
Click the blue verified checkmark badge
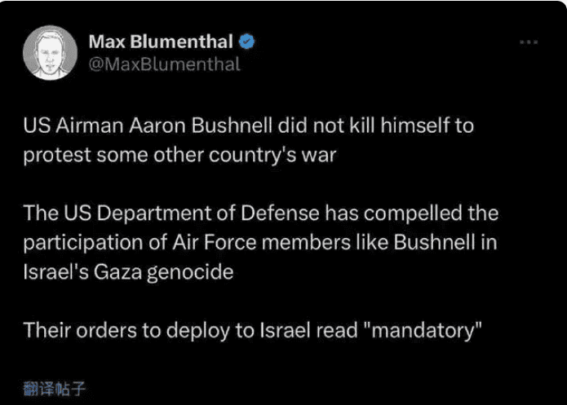[x=247, y=42]
